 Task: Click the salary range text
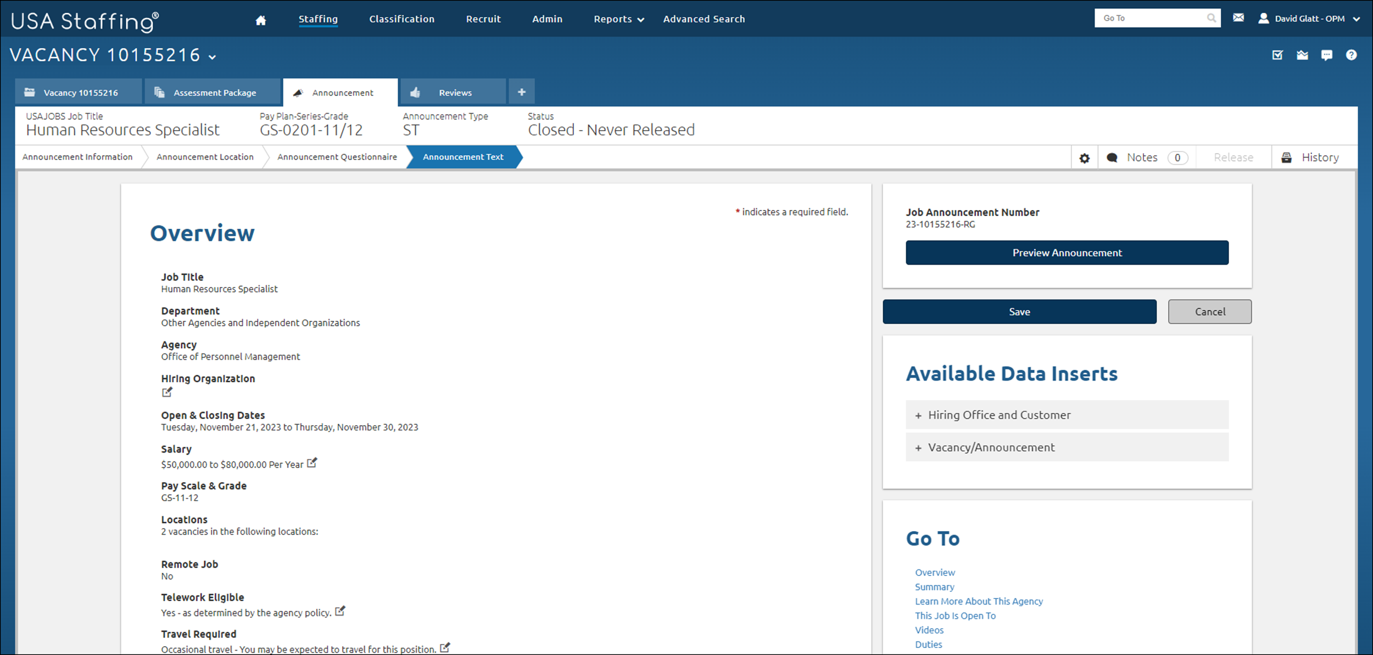tap(232, 465)
